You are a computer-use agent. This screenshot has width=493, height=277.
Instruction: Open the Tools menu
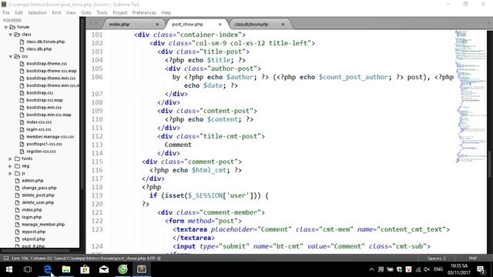coord(102,12)
